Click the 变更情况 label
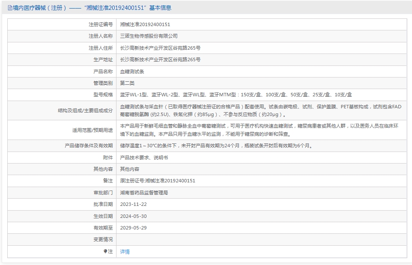This screenshot has width=412, height=265. click(103, 239)
